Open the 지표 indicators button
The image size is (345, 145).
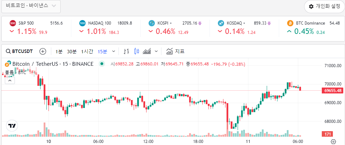coord(175,51)
